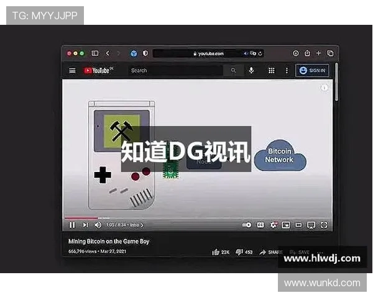Open the AirPlay cast icon

coord(311,225)
